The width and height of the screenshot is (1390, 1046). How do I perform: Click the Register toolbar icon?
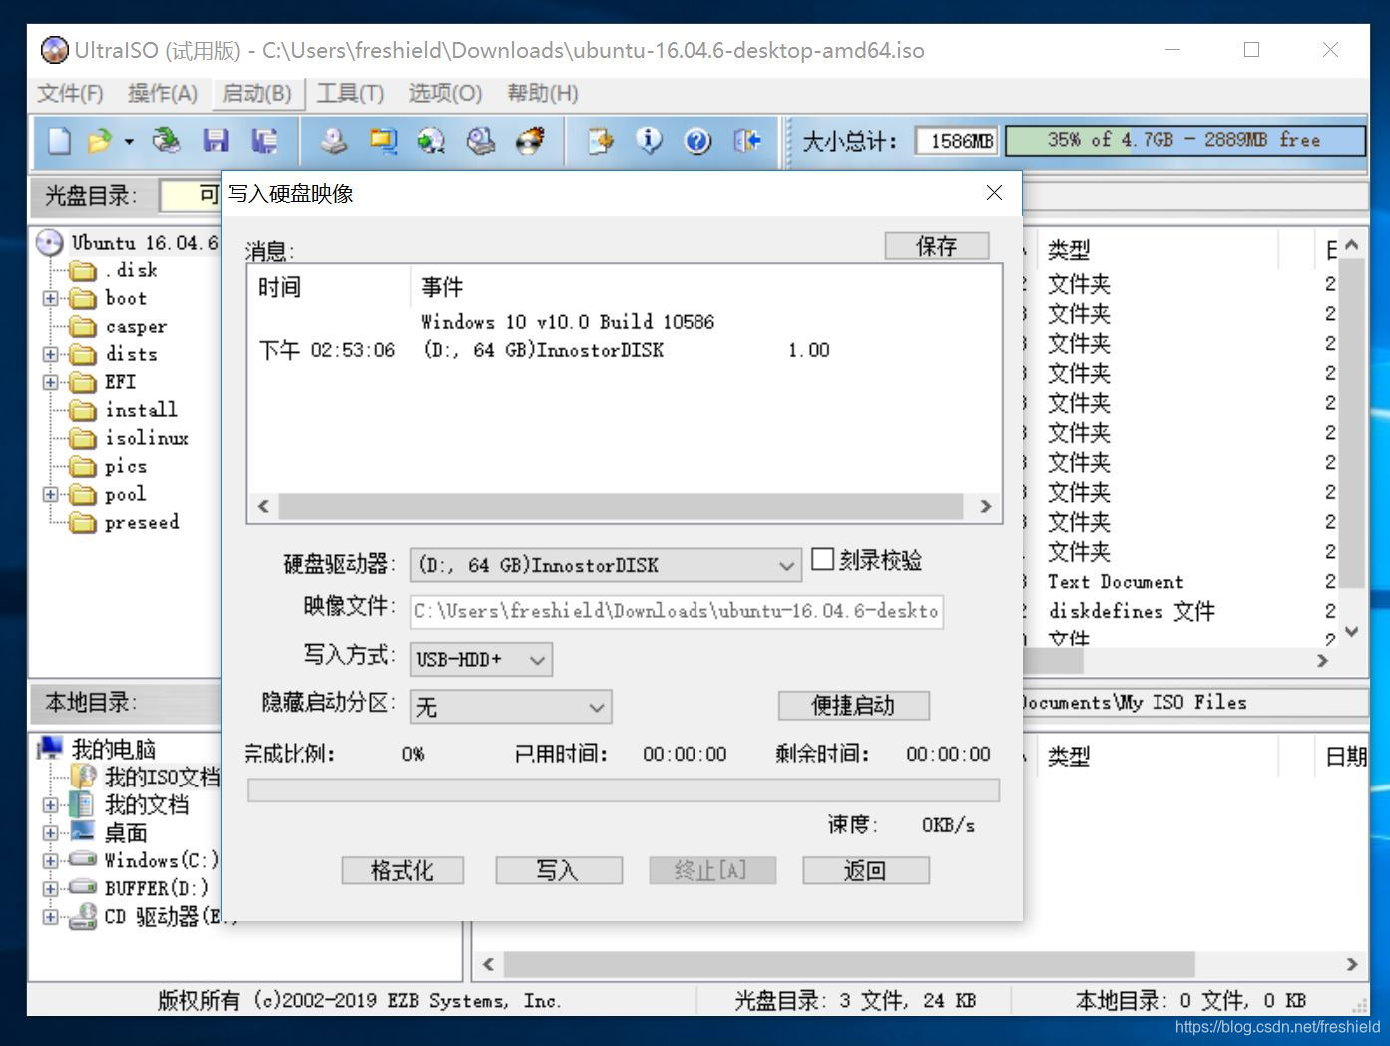pos(600,141)
